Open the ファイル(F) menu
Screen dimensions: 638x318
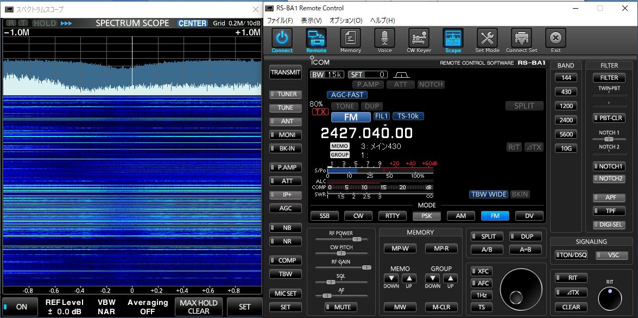(x=280, y=20)
